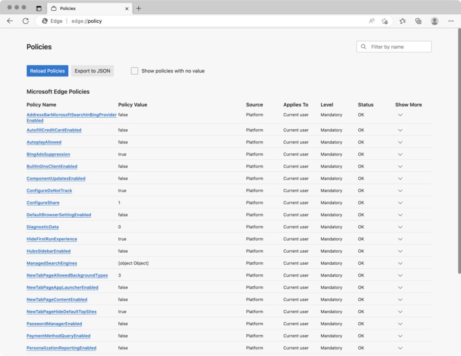Click Reload Policies button
The height and width of the screenshot is (356, 461).
[47, 71]
